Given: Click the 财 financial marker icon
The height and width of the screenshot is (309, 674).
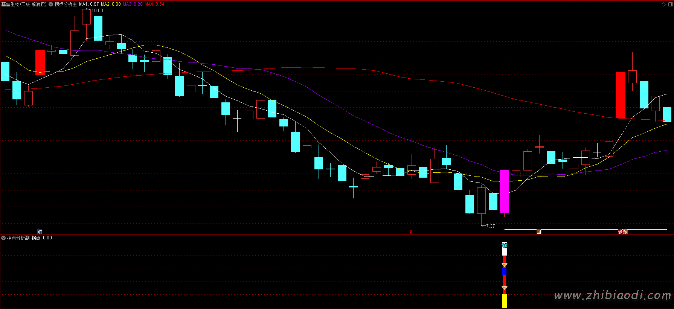Looking at the screenshot, I should [x=40, y=232].
